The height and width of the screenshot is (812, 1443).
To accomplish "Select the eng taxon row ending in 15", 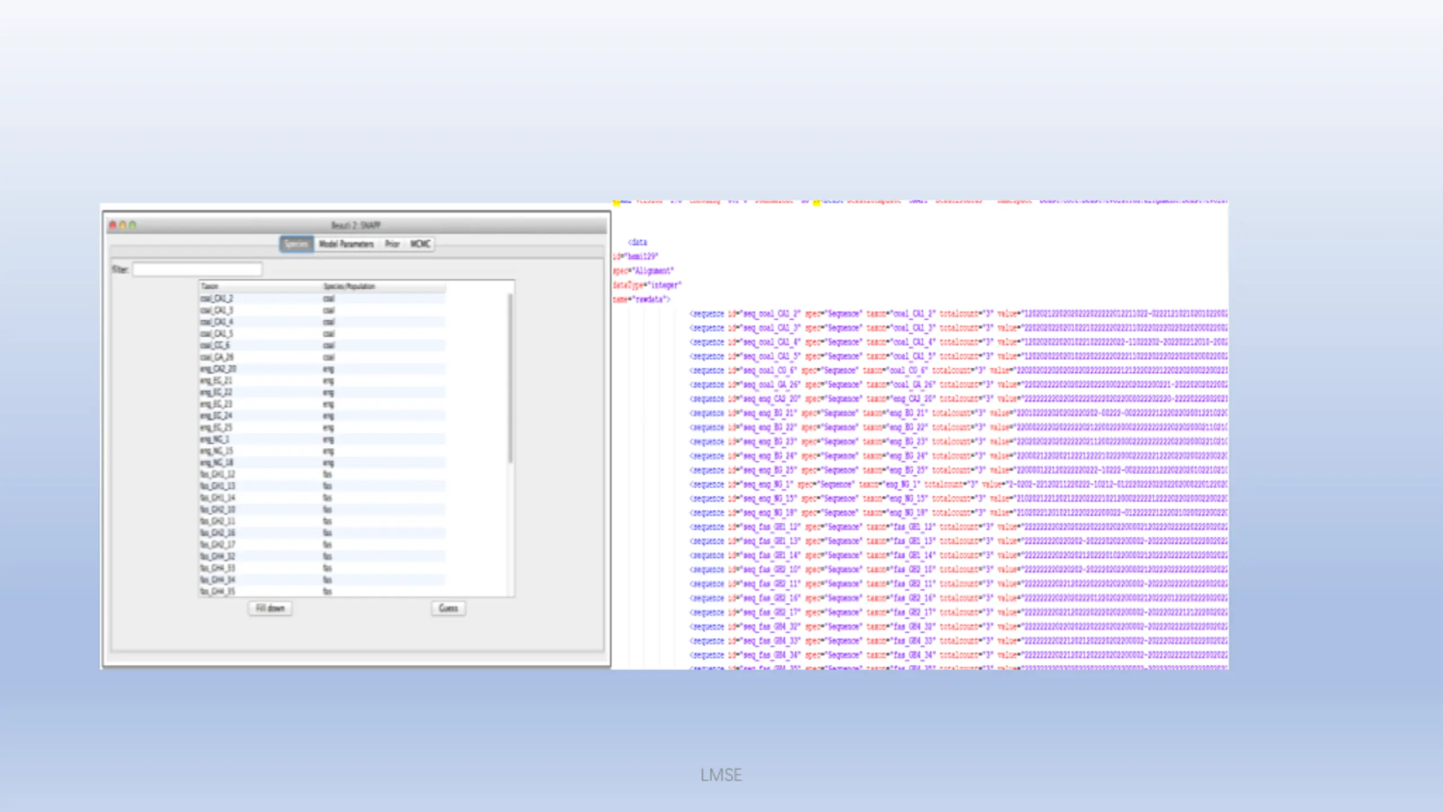I will point(322,451).
